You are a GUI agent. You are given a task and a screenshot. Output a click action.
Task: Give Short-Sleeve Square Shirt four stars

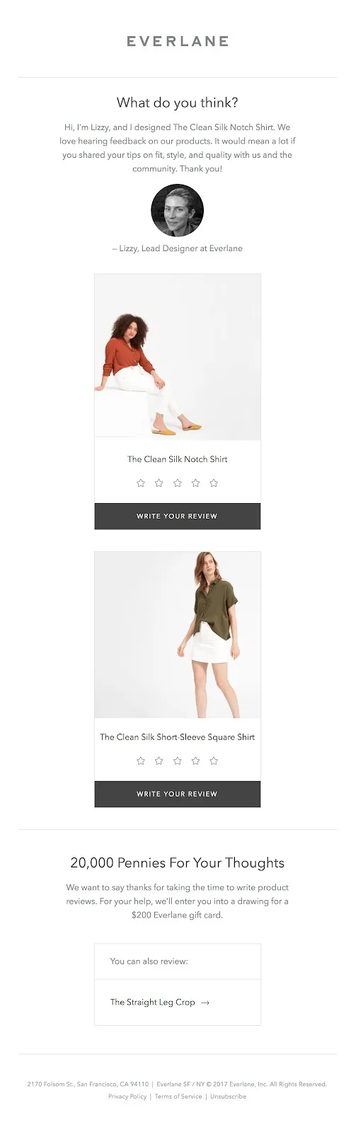tap(196, 761)
